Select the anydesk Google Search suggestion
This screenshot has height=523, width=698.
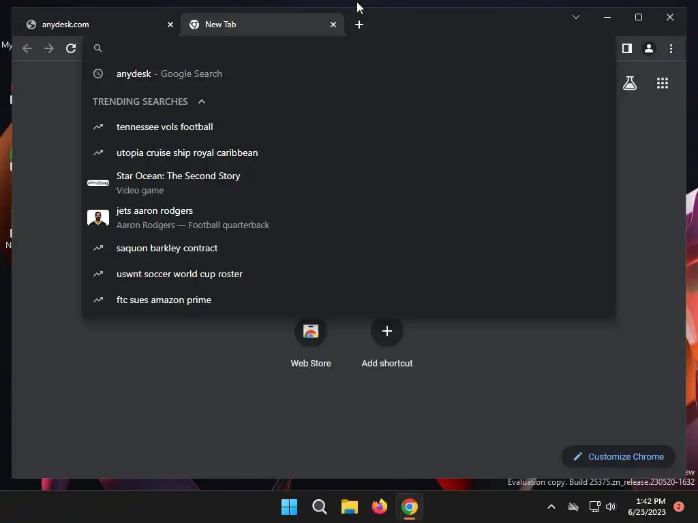[349, 74]
